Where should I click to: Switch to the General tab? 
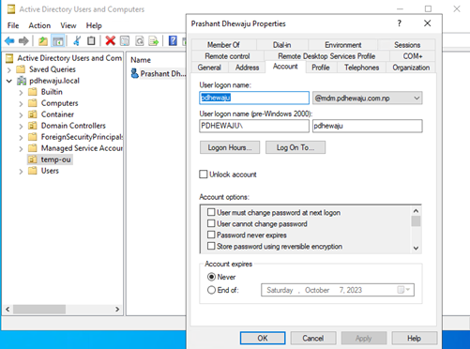[209, 68]
